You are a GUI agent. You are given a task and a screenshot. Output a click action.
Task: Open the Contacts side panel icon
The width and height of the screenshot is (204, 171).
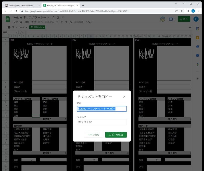[197, 56]
